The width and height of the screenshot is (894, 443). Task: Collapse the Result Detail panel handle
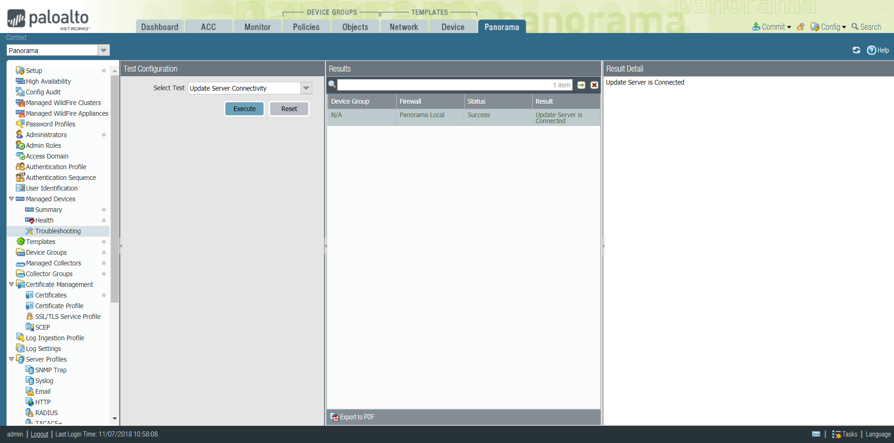click(603, 246)
